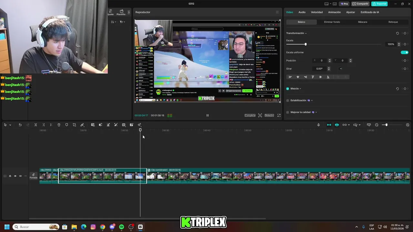Start voice recording with microphone icon
Screen dimensions: 413x232
[318, 125]
